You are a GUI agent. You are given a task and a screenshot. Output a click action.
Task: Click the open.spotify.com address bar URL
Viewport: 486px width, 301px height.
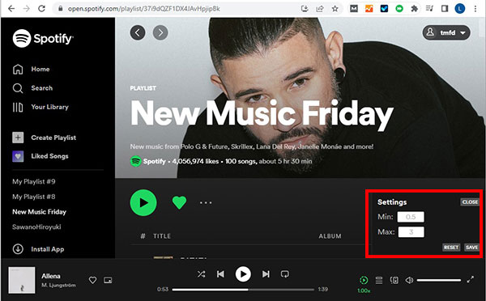point(144,9)
